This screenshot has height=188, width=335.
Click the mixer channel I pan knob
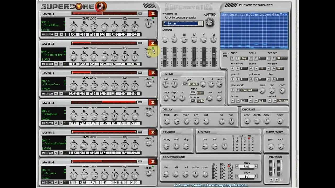[165, 39]
